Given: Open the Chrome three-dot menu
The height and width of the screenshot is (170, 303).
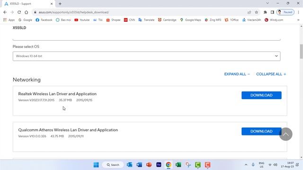Looking at the screenshot, I should [x=298, y=12].
